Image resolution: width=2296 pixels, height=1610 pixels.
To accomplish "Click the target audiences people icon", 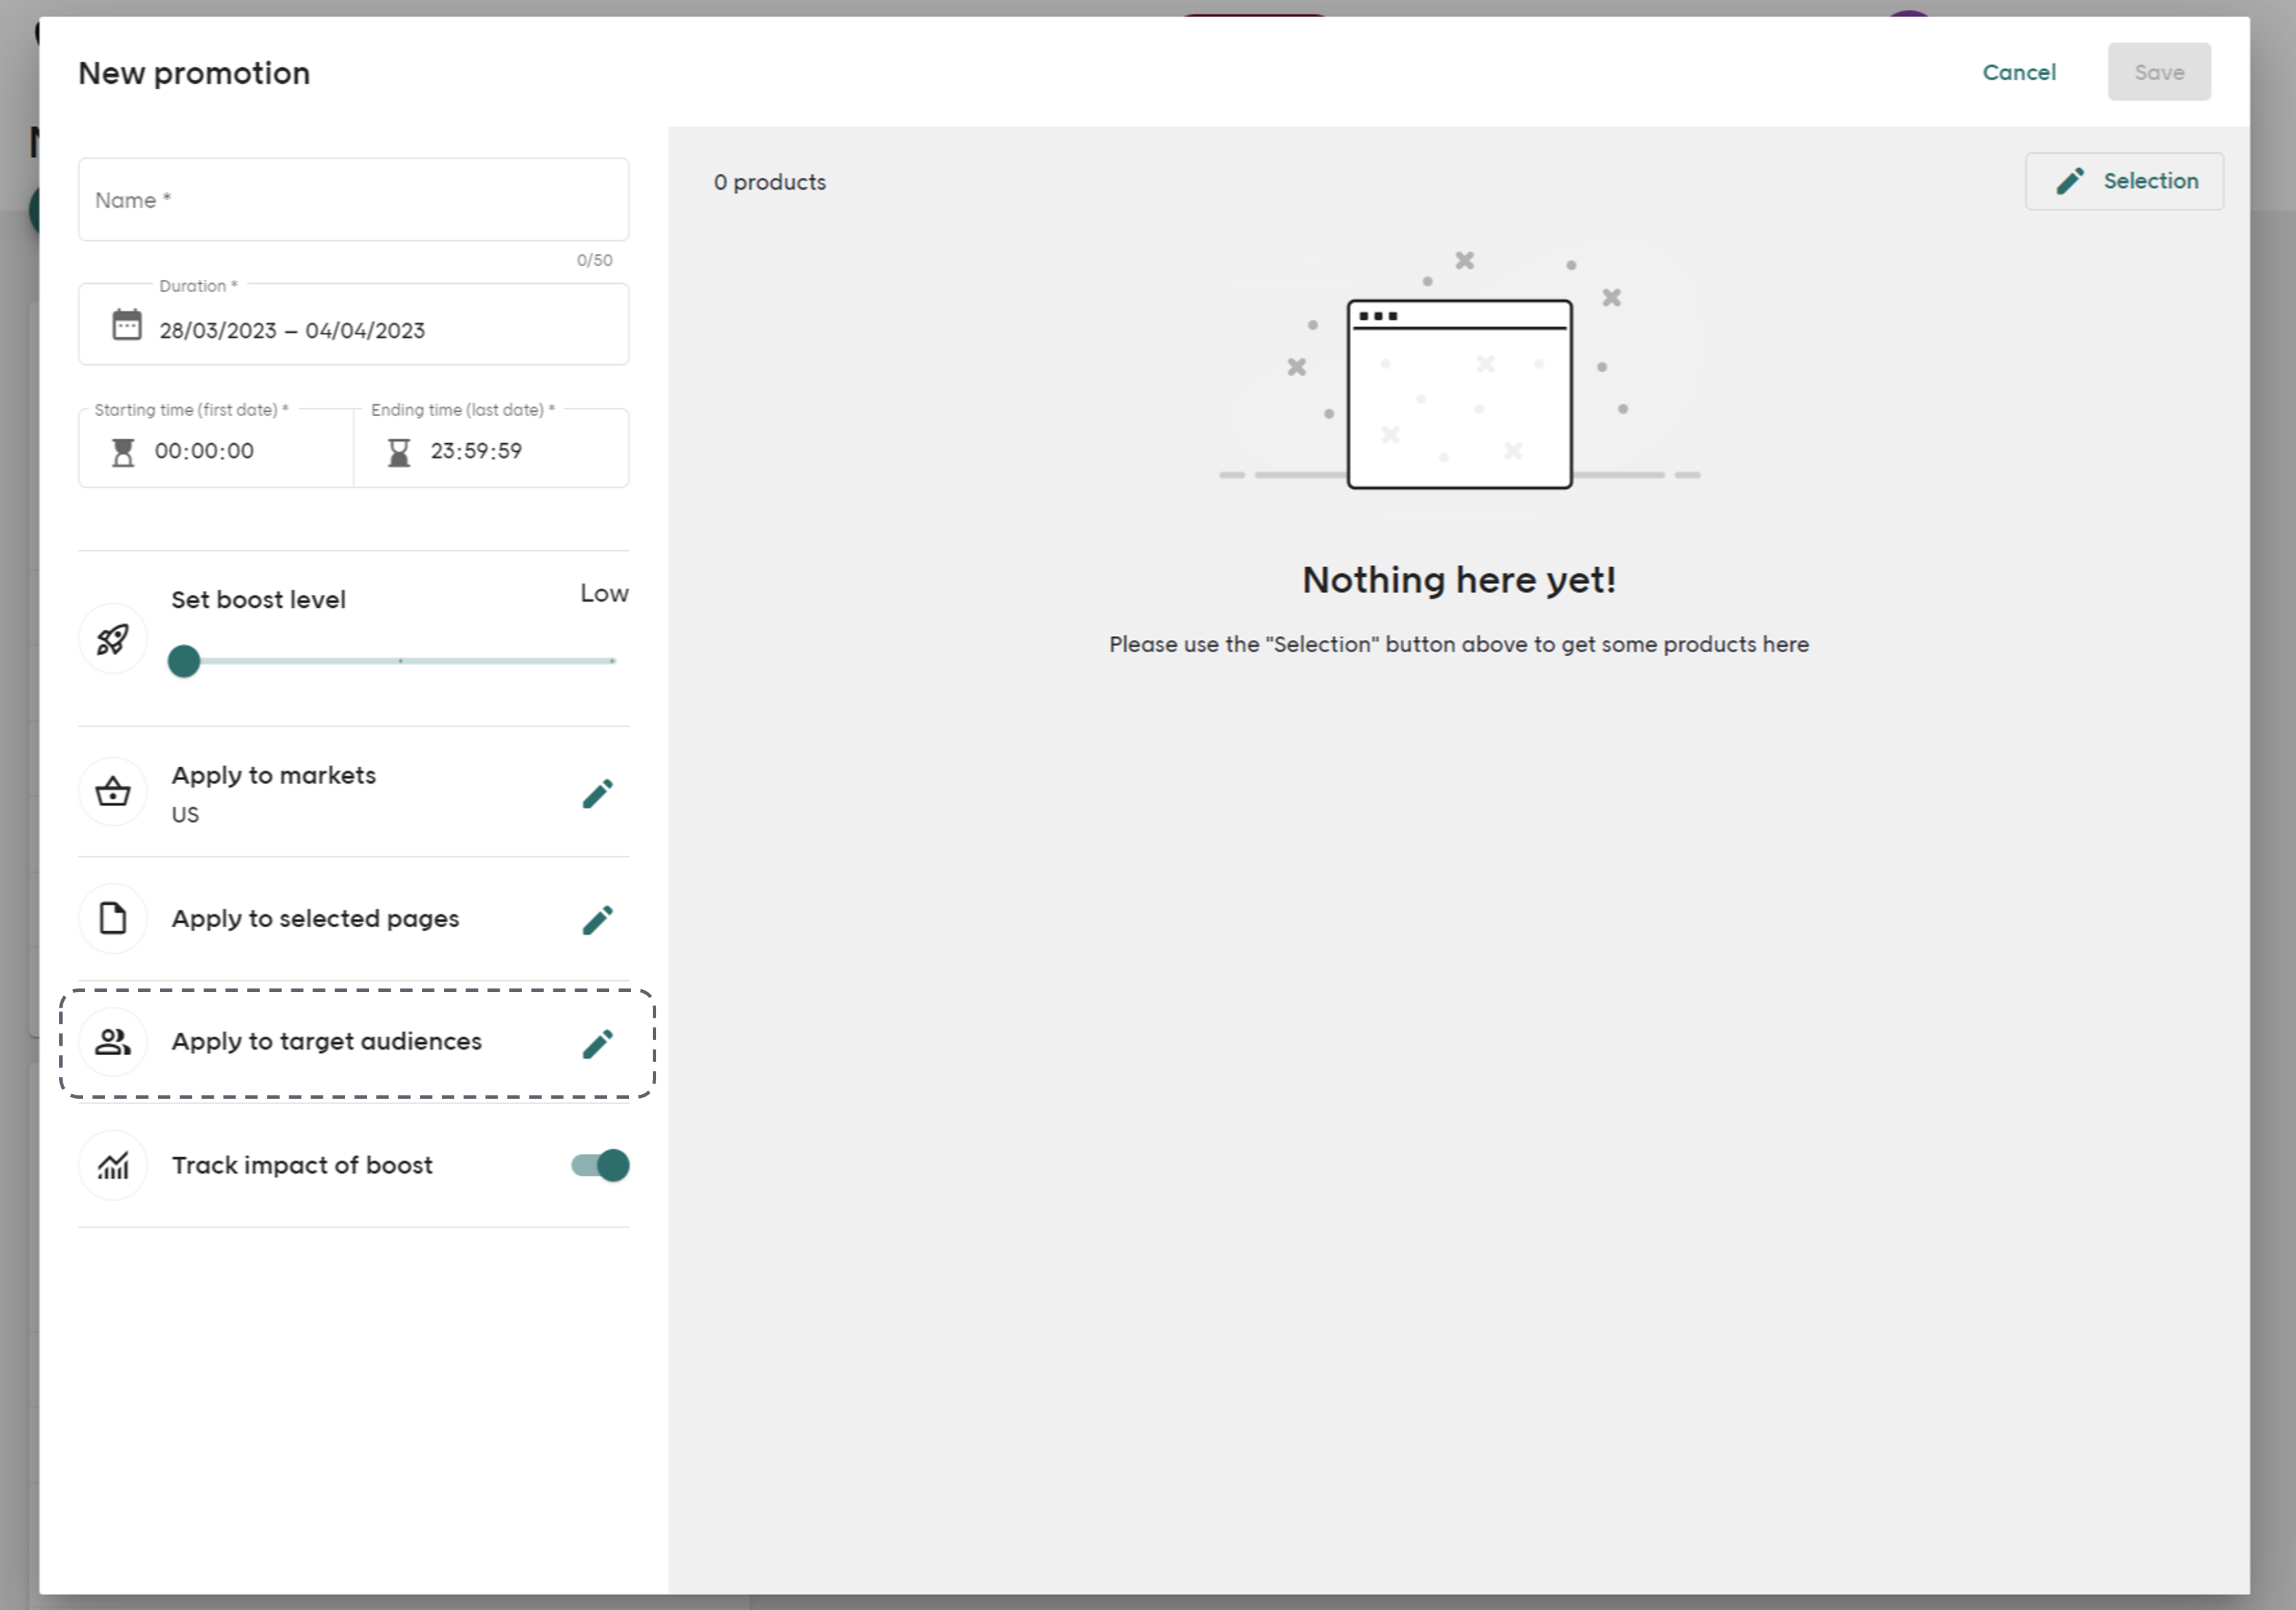I will point(113,1042).
